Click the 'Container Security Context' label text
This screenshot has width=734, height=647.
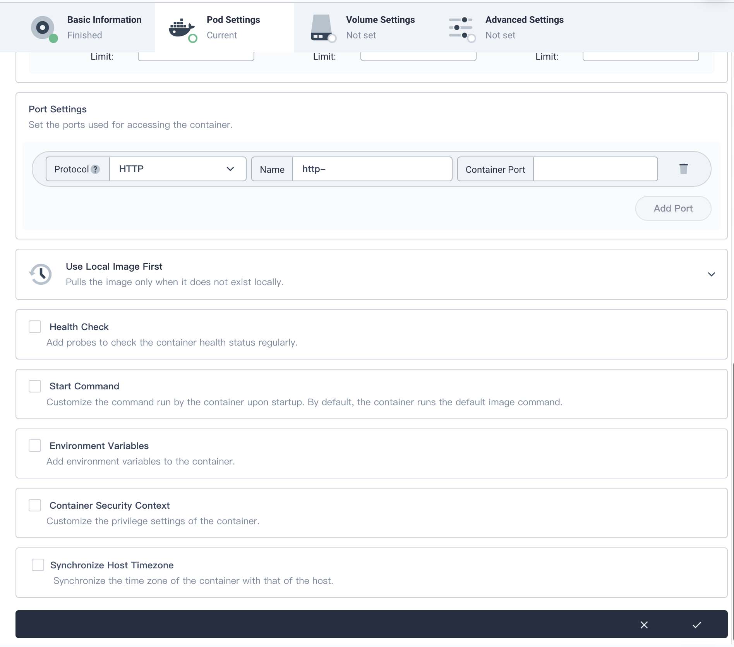coord(110,506)
